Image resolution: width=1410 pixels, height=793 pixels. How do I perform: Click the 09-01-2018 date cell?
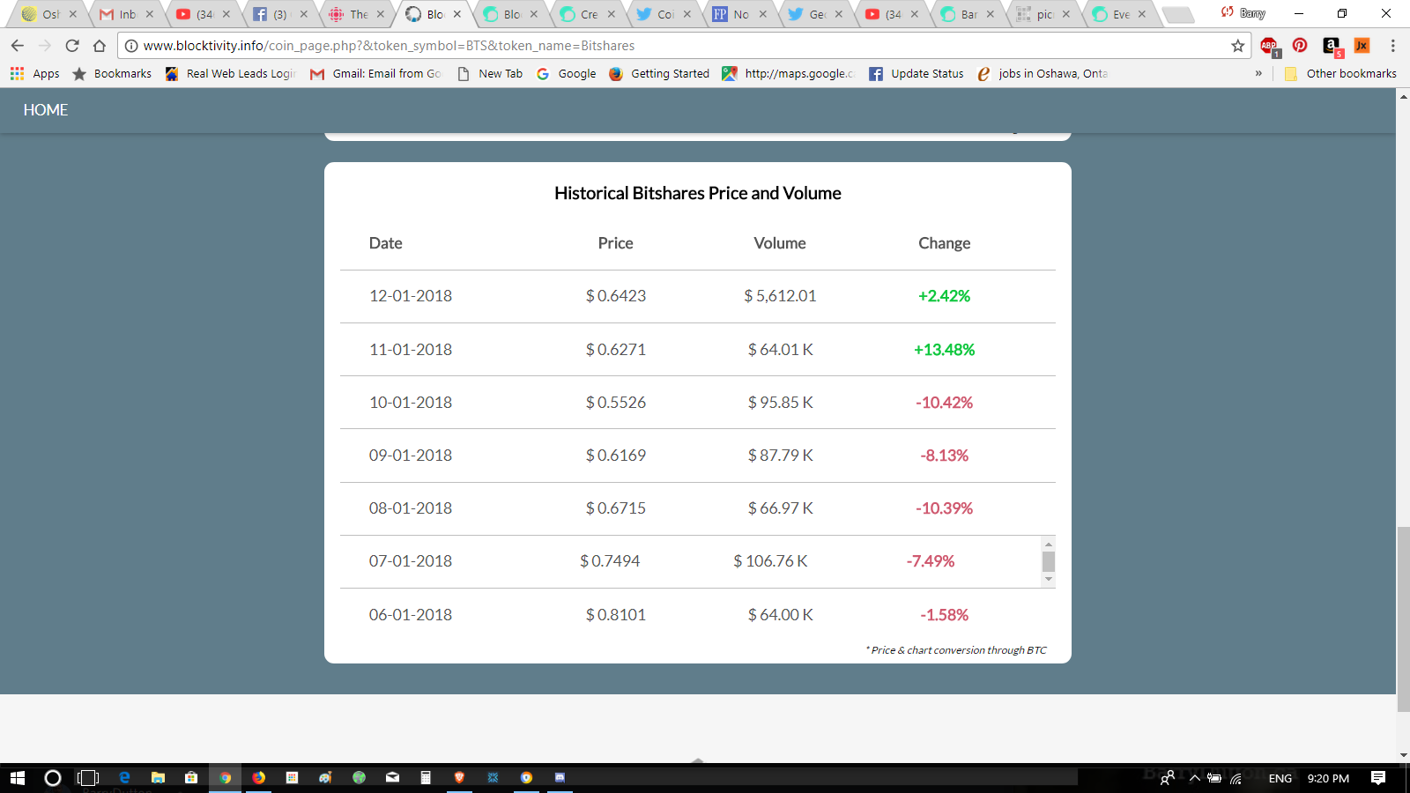(x=411, y=456)
